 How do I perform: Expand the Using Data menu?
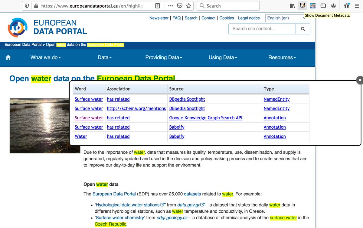tap(223, 57)
